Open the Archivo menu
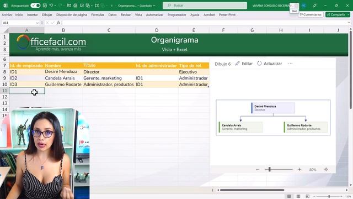This screenshot has height=199, width=353. click(x=7, y=15)
